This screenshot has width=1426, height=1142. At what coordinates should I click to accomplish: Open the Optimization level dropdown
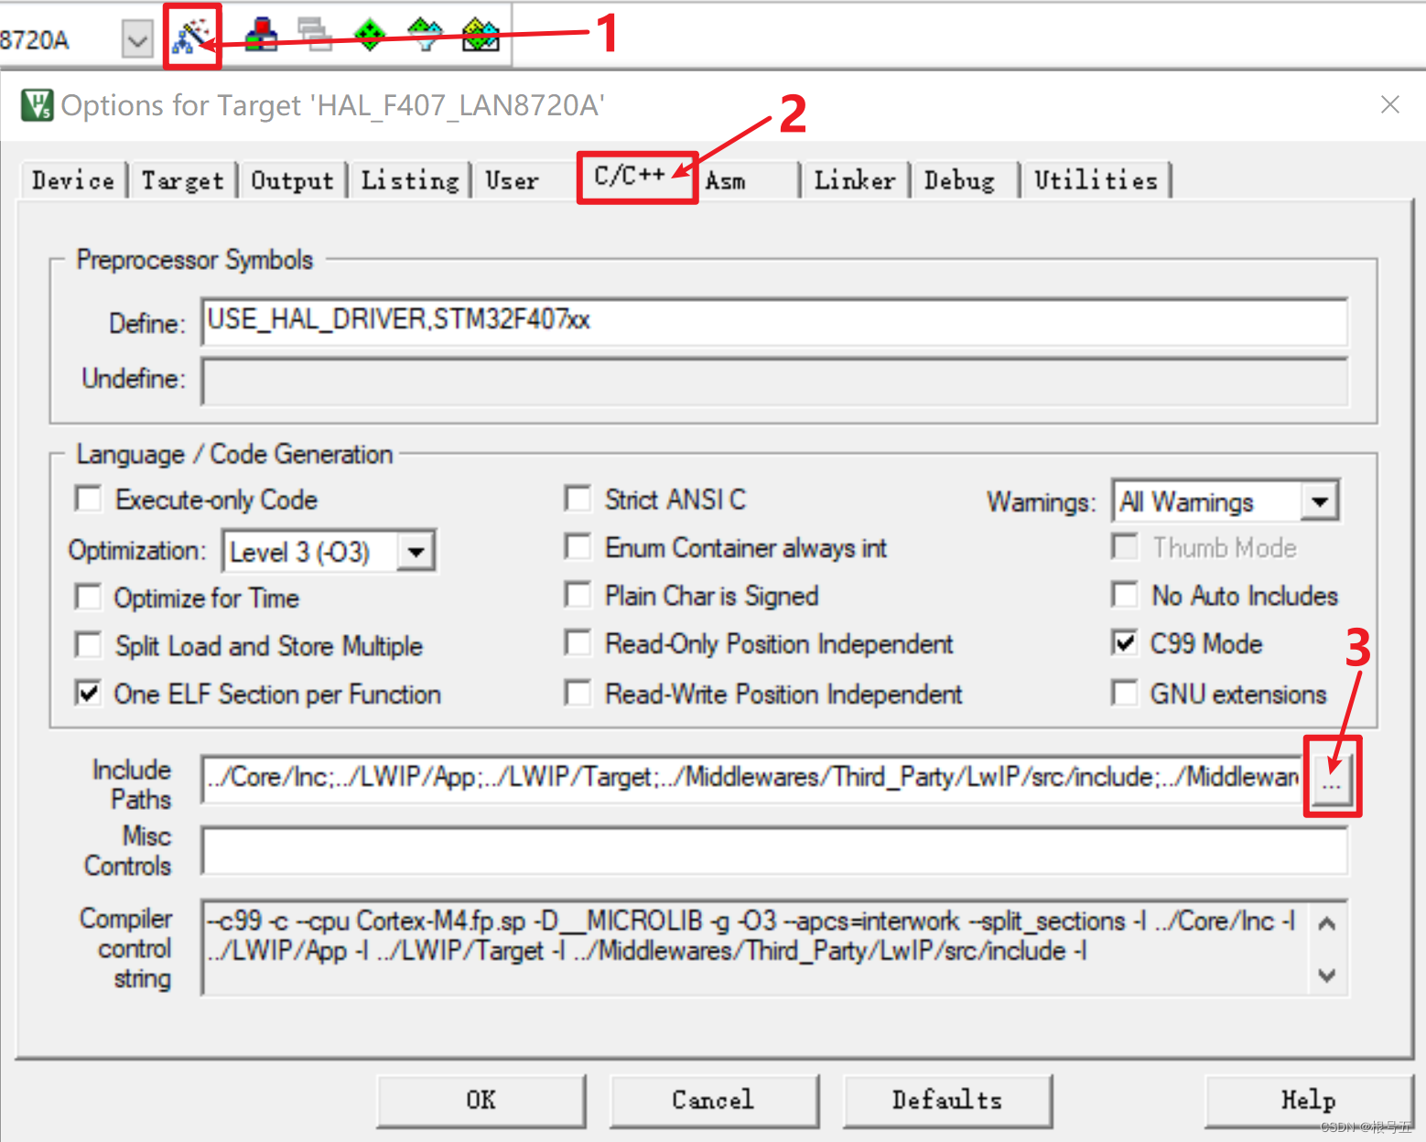tap(416, 552)
